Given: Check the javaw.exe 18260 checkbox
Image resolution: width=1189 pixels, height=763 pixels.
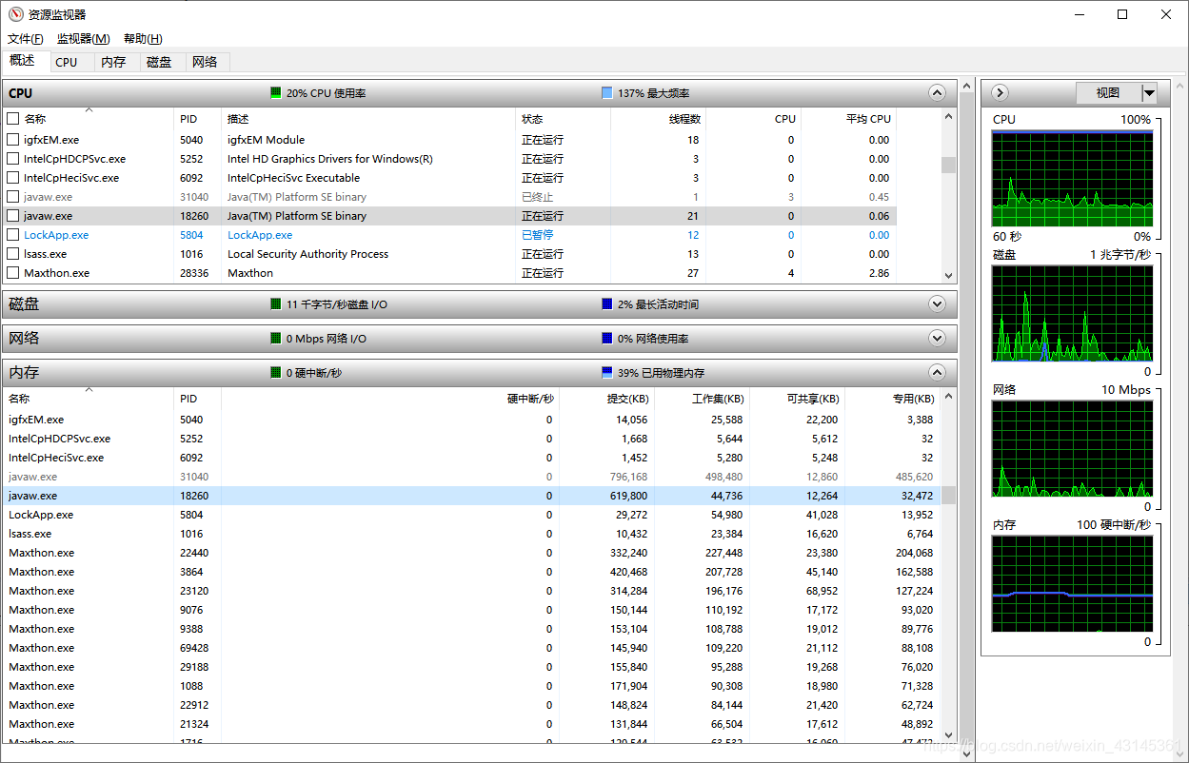Looking at the screenshot, I should 13,216.
